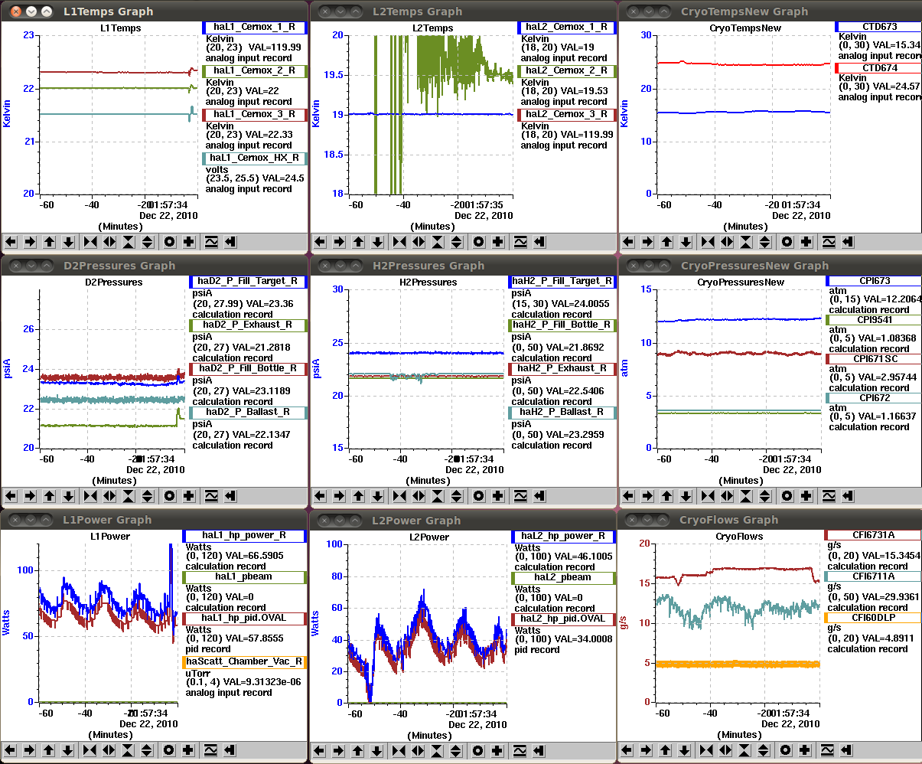Click the L1Temps Graph window title bar
The image size is (922, 764).
click(153, 11)
